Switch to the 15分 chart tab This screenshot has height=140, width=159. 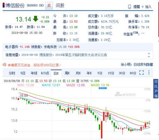click(111, 73)
